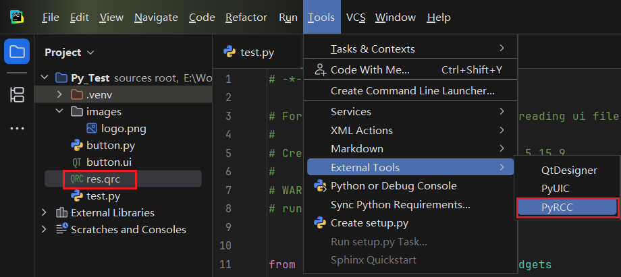621x277 pixels.
Task: Open Markdown submenu arrow
Action: [x=502, y=148]
